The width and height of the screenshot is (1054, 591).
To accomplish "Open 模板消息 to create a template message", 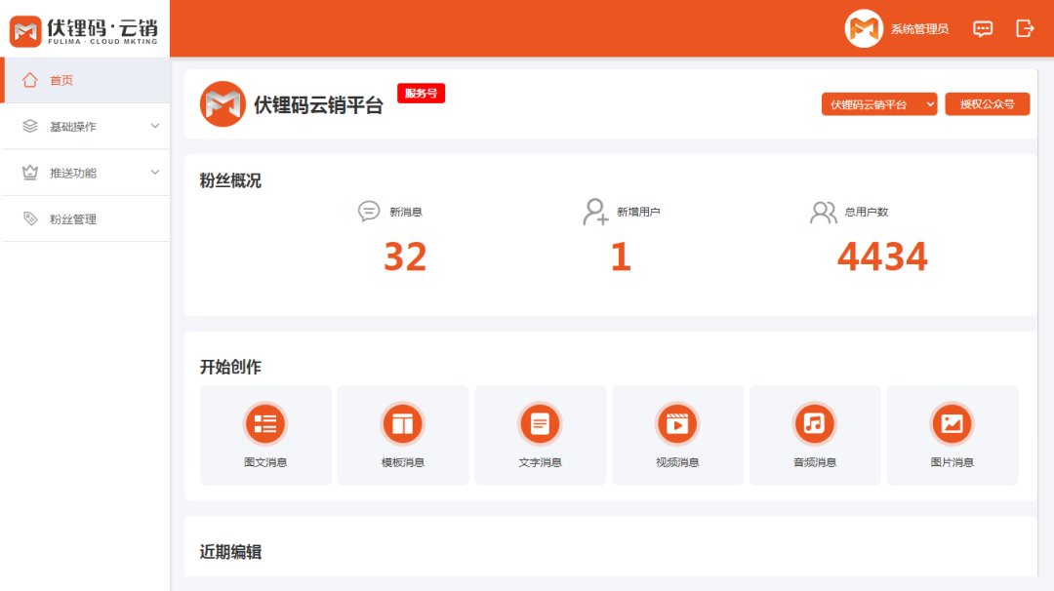I will (402, 423).
